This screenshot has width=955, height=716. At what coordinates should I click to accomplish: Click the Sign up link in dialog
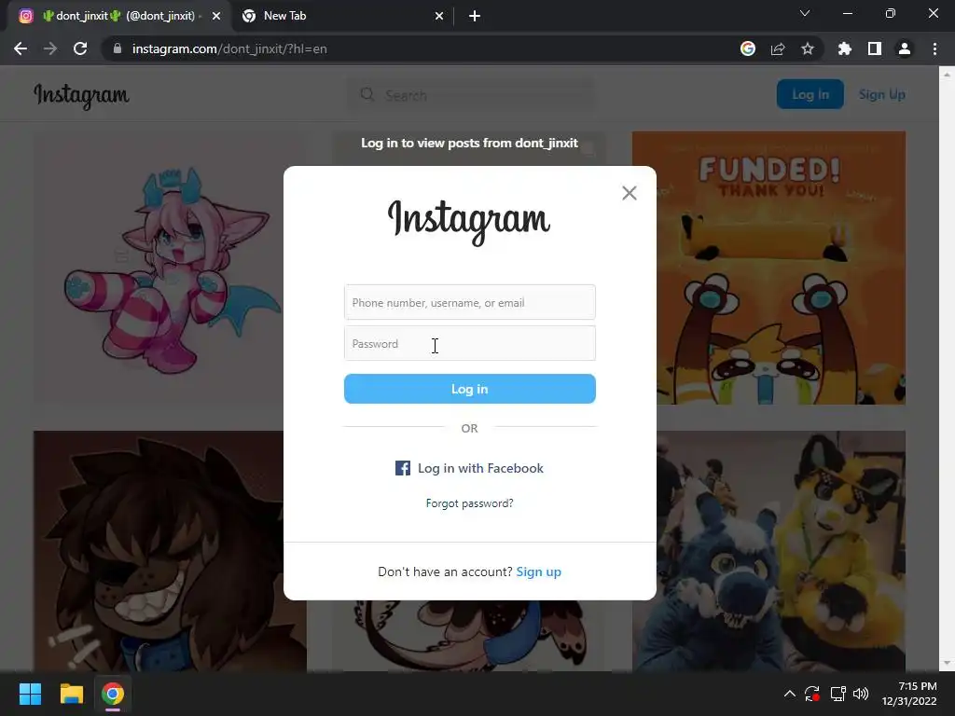click(538, 571)
